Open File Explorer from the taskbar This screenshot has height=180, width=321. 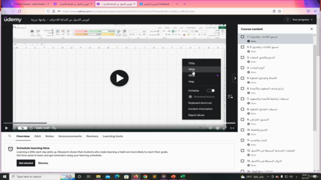pos(98,176)
